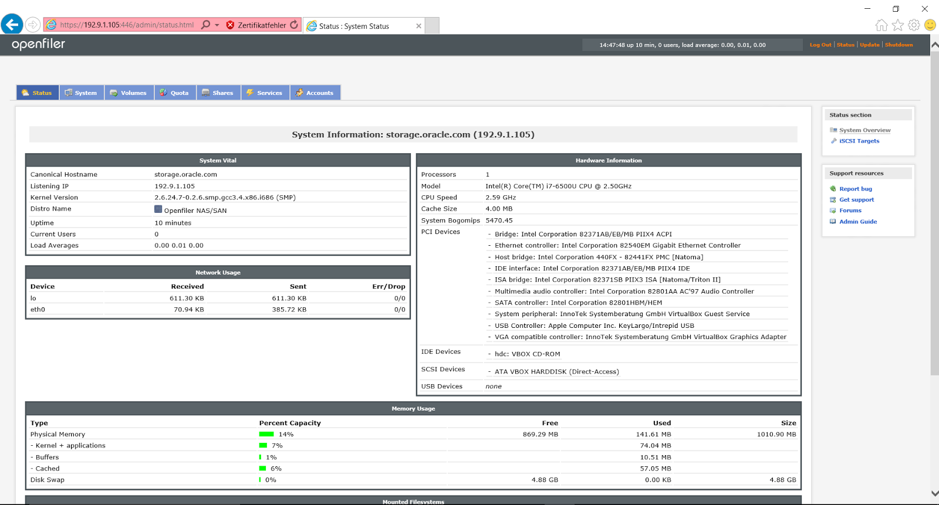Open browser settings gear icon

[914, 25]
